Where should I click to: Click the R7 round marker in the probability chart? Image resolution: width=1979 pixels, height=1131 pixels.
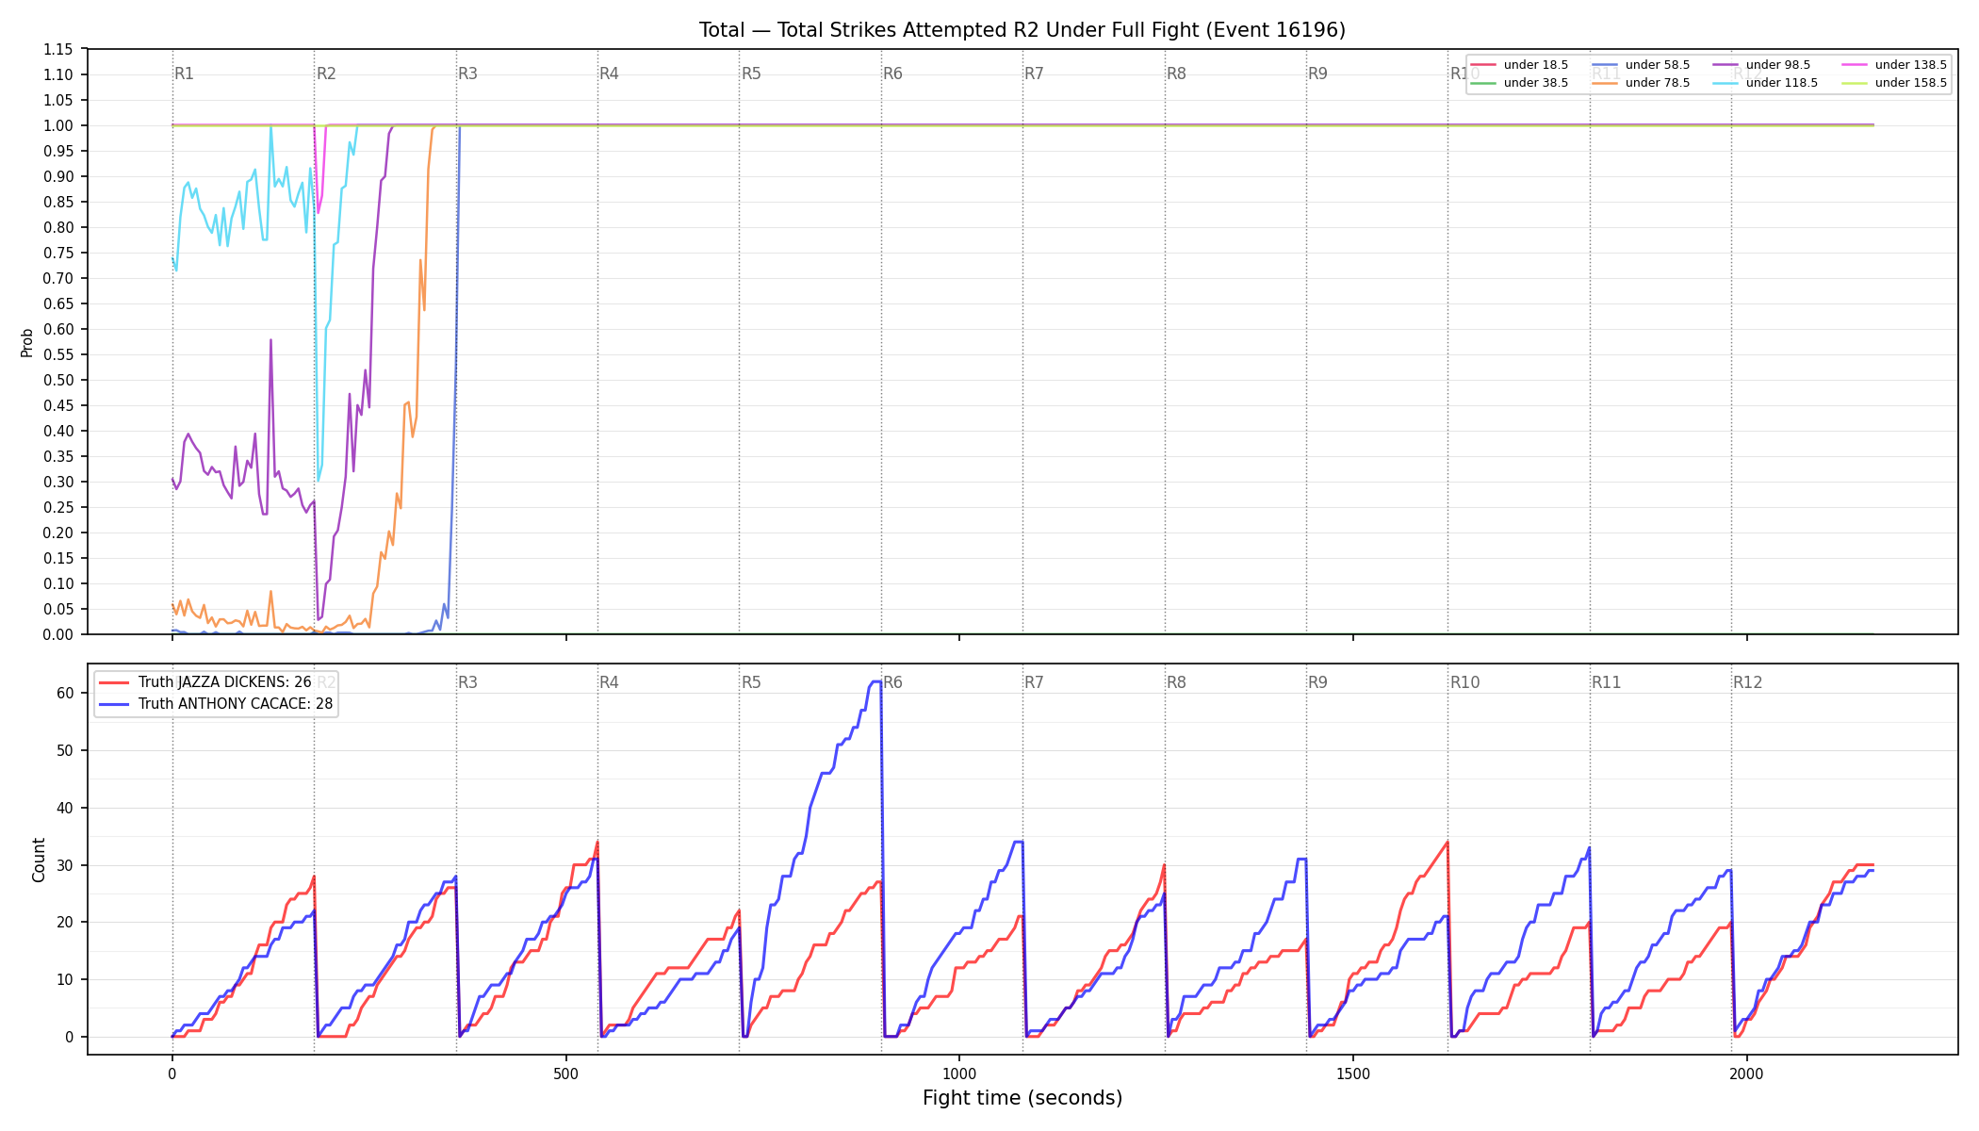[x=1035, y=74]
